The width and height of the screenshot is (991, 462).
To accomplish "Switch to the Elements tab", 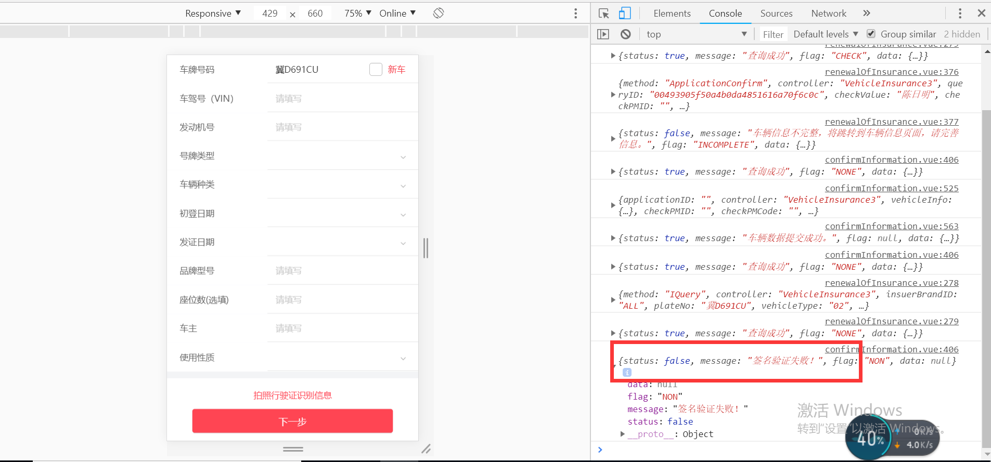I will 672,14.
